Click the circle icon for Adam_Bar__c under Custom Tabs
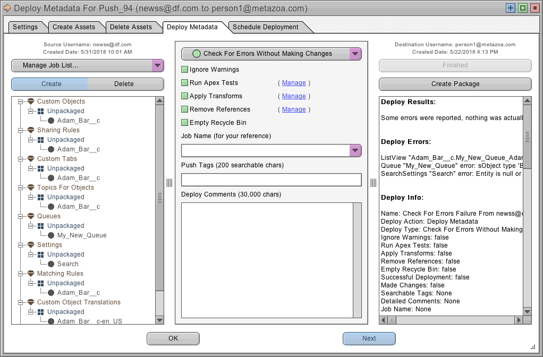Screen dimensions: 543x357 51,178
